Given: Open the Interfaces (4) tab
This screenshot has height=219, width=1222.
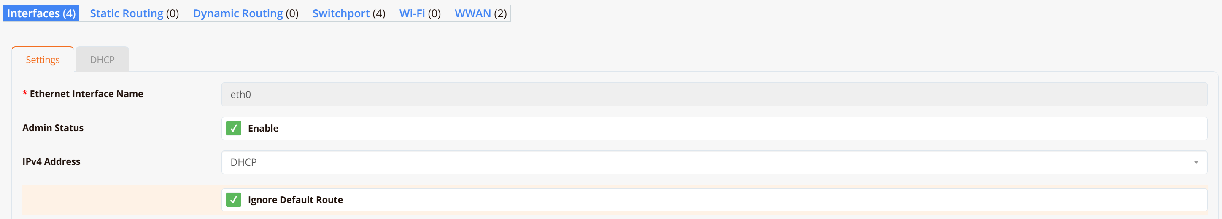Looking at the screenshot, I should pyautogui.click(x=41, y=13).
